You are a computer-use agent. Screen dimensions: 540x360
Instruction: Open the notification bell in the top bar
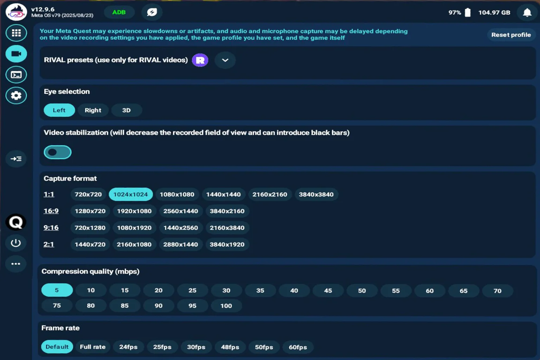[527, 12]
